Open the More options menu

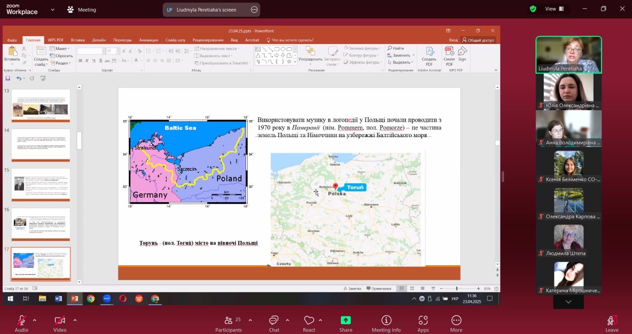point(456,321)
